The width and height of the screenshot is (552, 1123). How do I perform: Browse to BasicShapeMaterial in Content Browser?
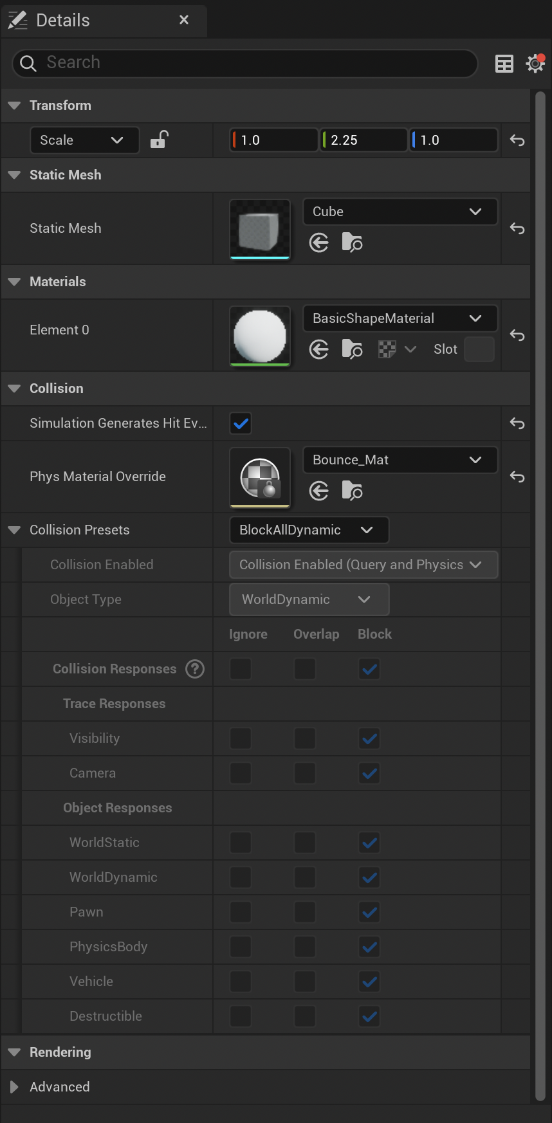352,349
